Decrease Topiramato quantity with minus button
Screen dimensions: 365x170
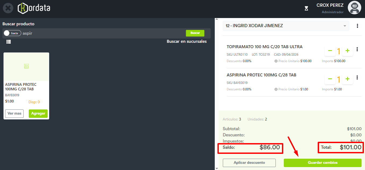330,51
